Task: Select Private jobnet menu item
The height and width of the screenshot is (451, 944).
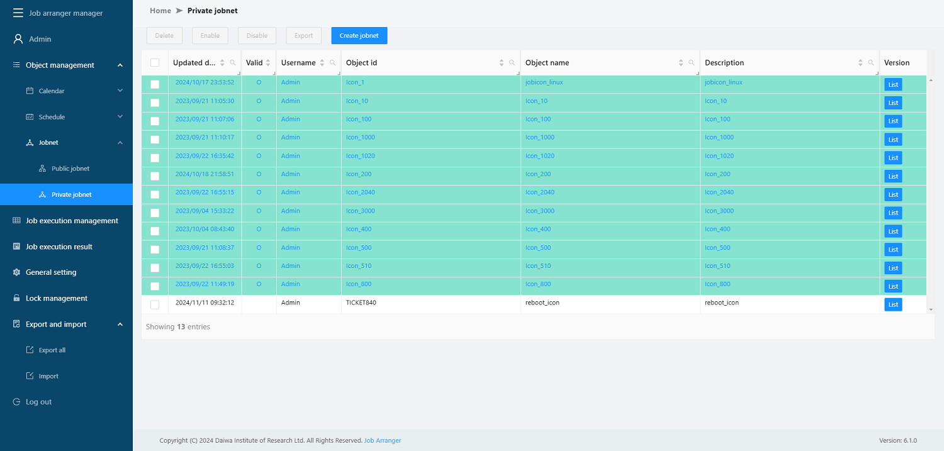Action: click(66, 194)
